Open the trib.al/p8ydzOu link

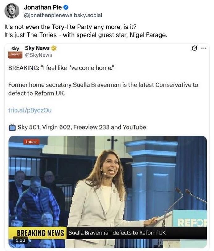pos(30,110)
